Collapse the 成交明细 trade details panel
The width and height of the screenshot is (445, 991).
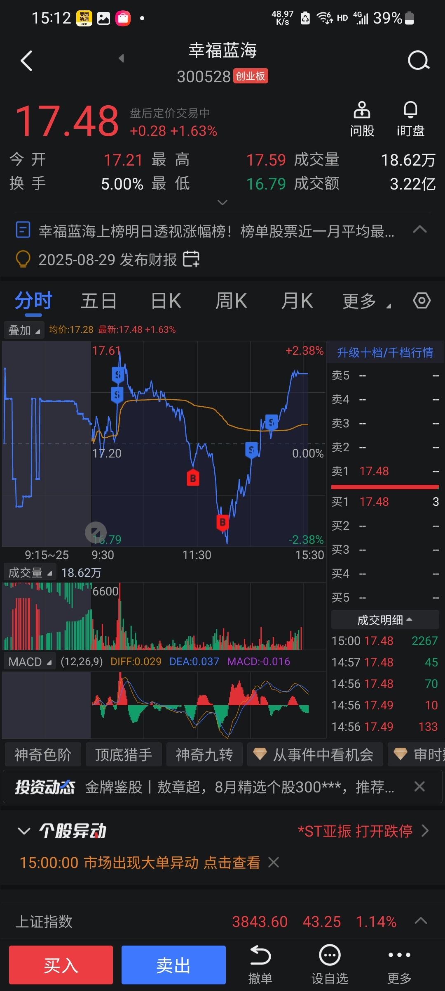click(x=385, y=620)
